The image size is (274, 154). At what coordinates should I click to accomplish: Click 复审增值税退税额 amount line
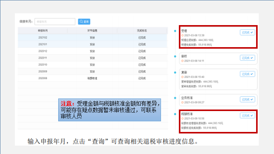(x=199, y=82)
